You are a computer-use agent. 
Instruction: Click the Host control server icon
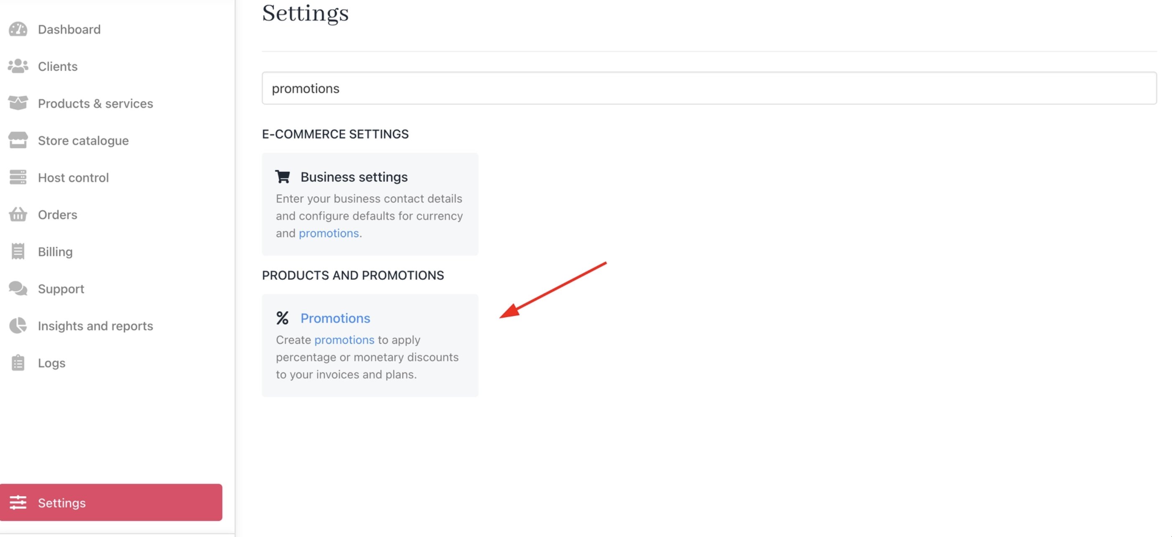coord(18,177)
